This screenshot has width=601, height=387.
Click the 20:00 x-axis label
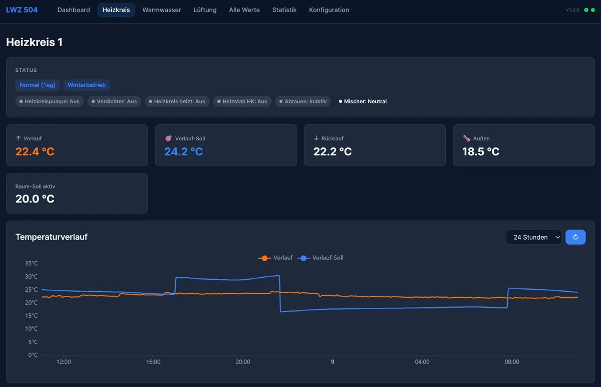[x=243, y=362]
